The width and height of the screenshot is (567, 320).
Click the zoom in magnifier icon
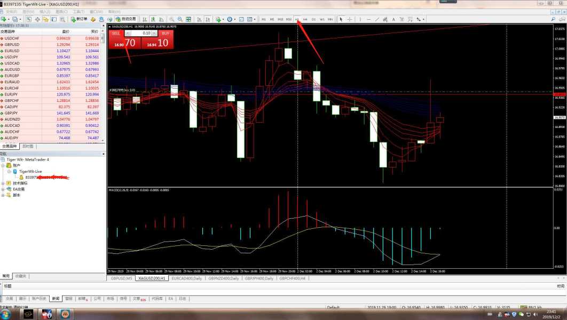(172, 19)
